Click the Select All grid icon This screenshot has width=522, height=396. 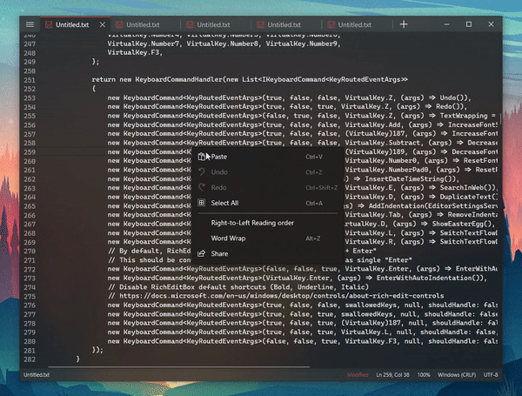click(x=202, y=203)
